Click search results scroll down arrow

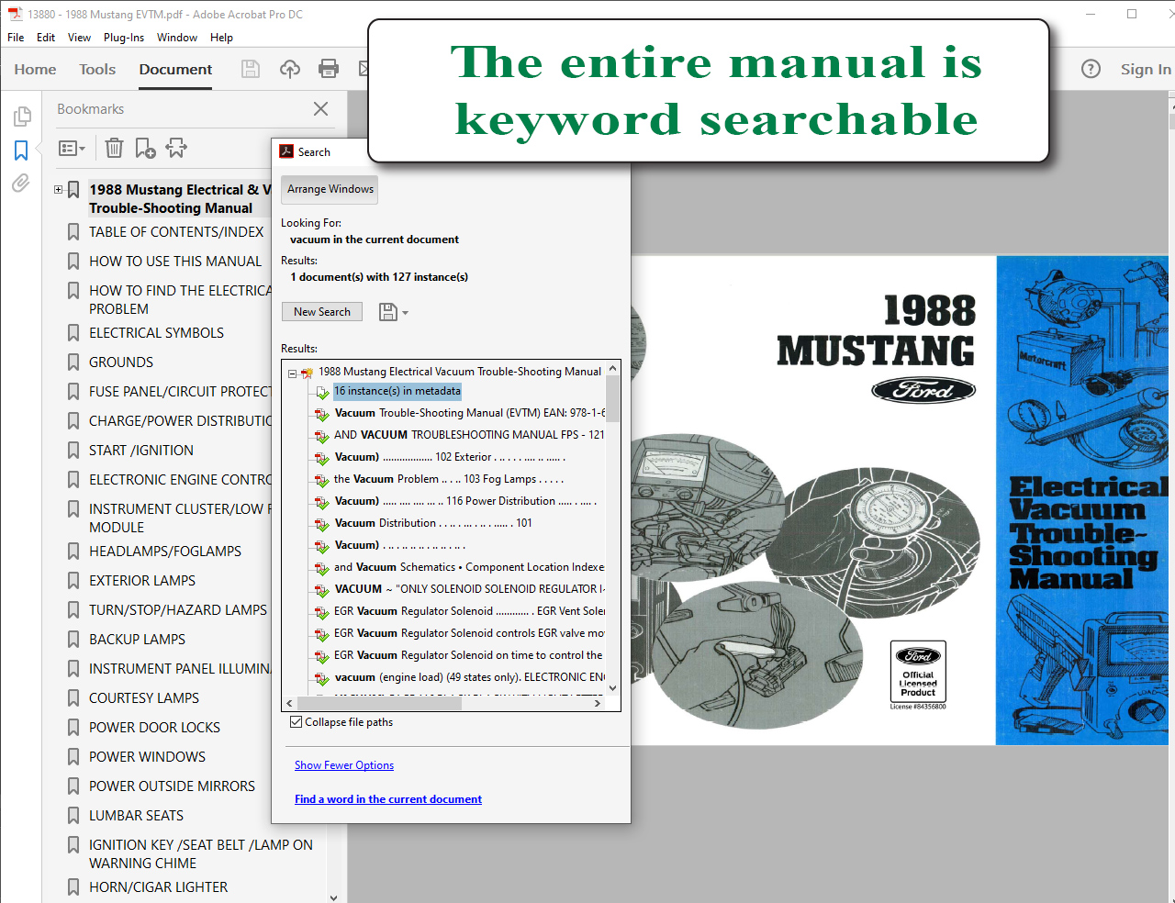click(x=612, y=688)
